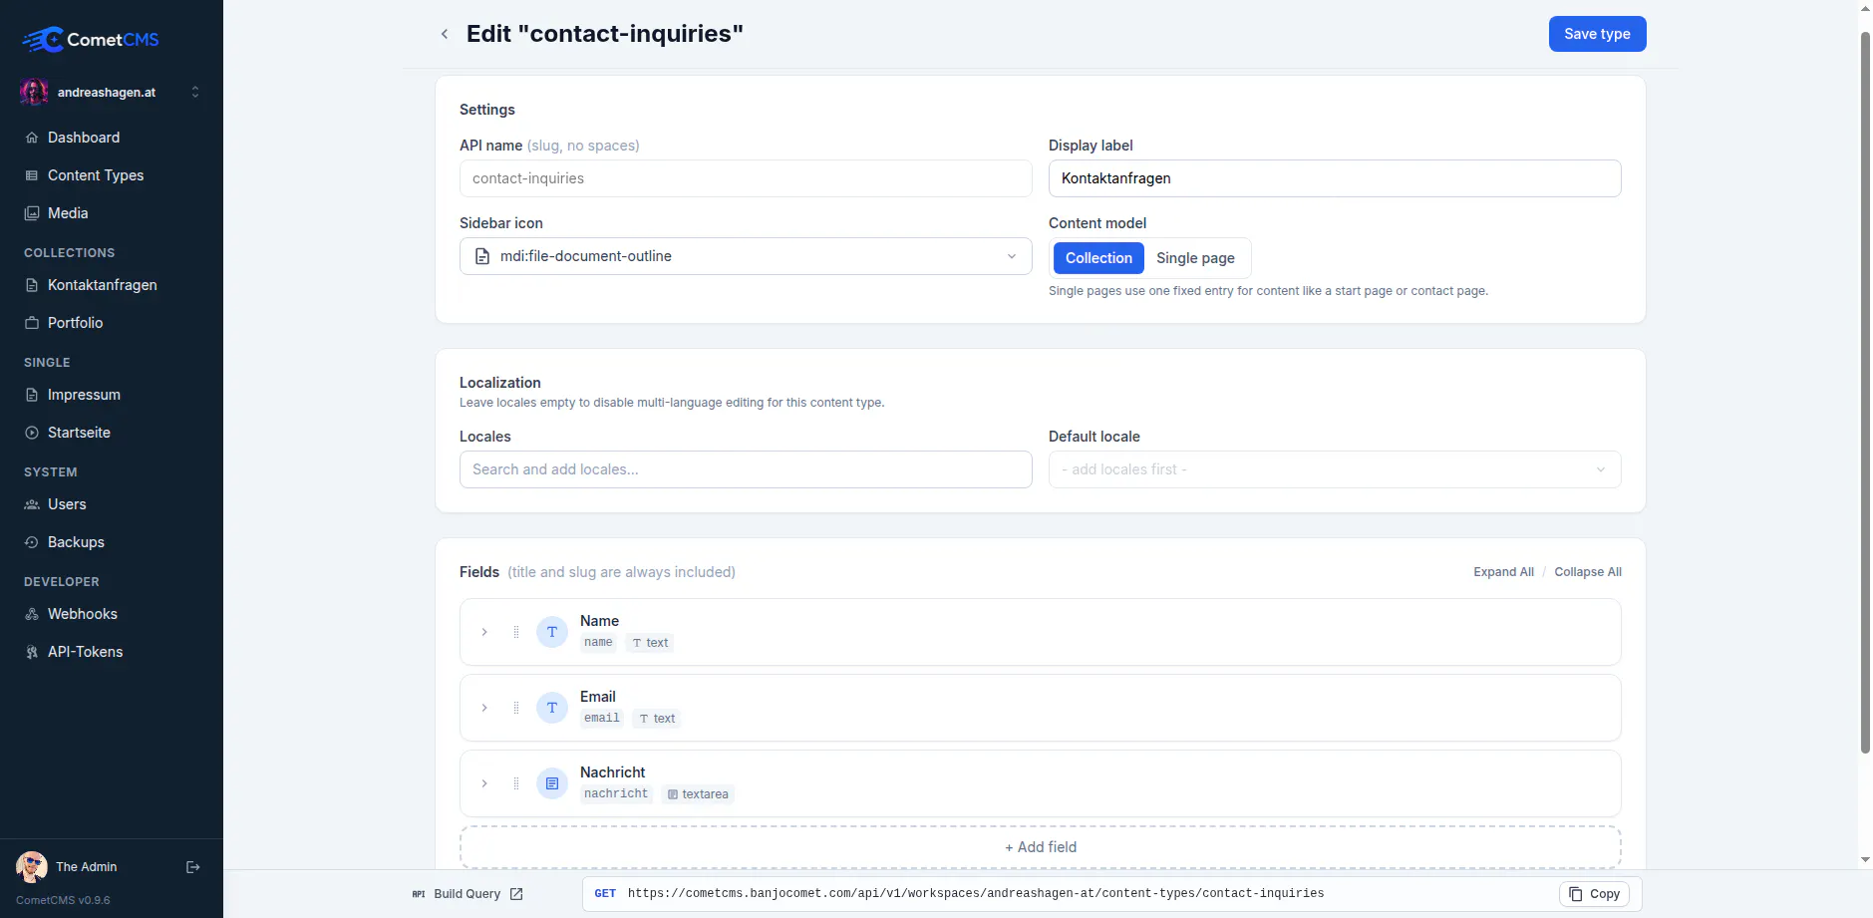Click the API-Tokens key icon
Image resolution: width=1873 pixels, height=918 pixels.
[32, 652]
